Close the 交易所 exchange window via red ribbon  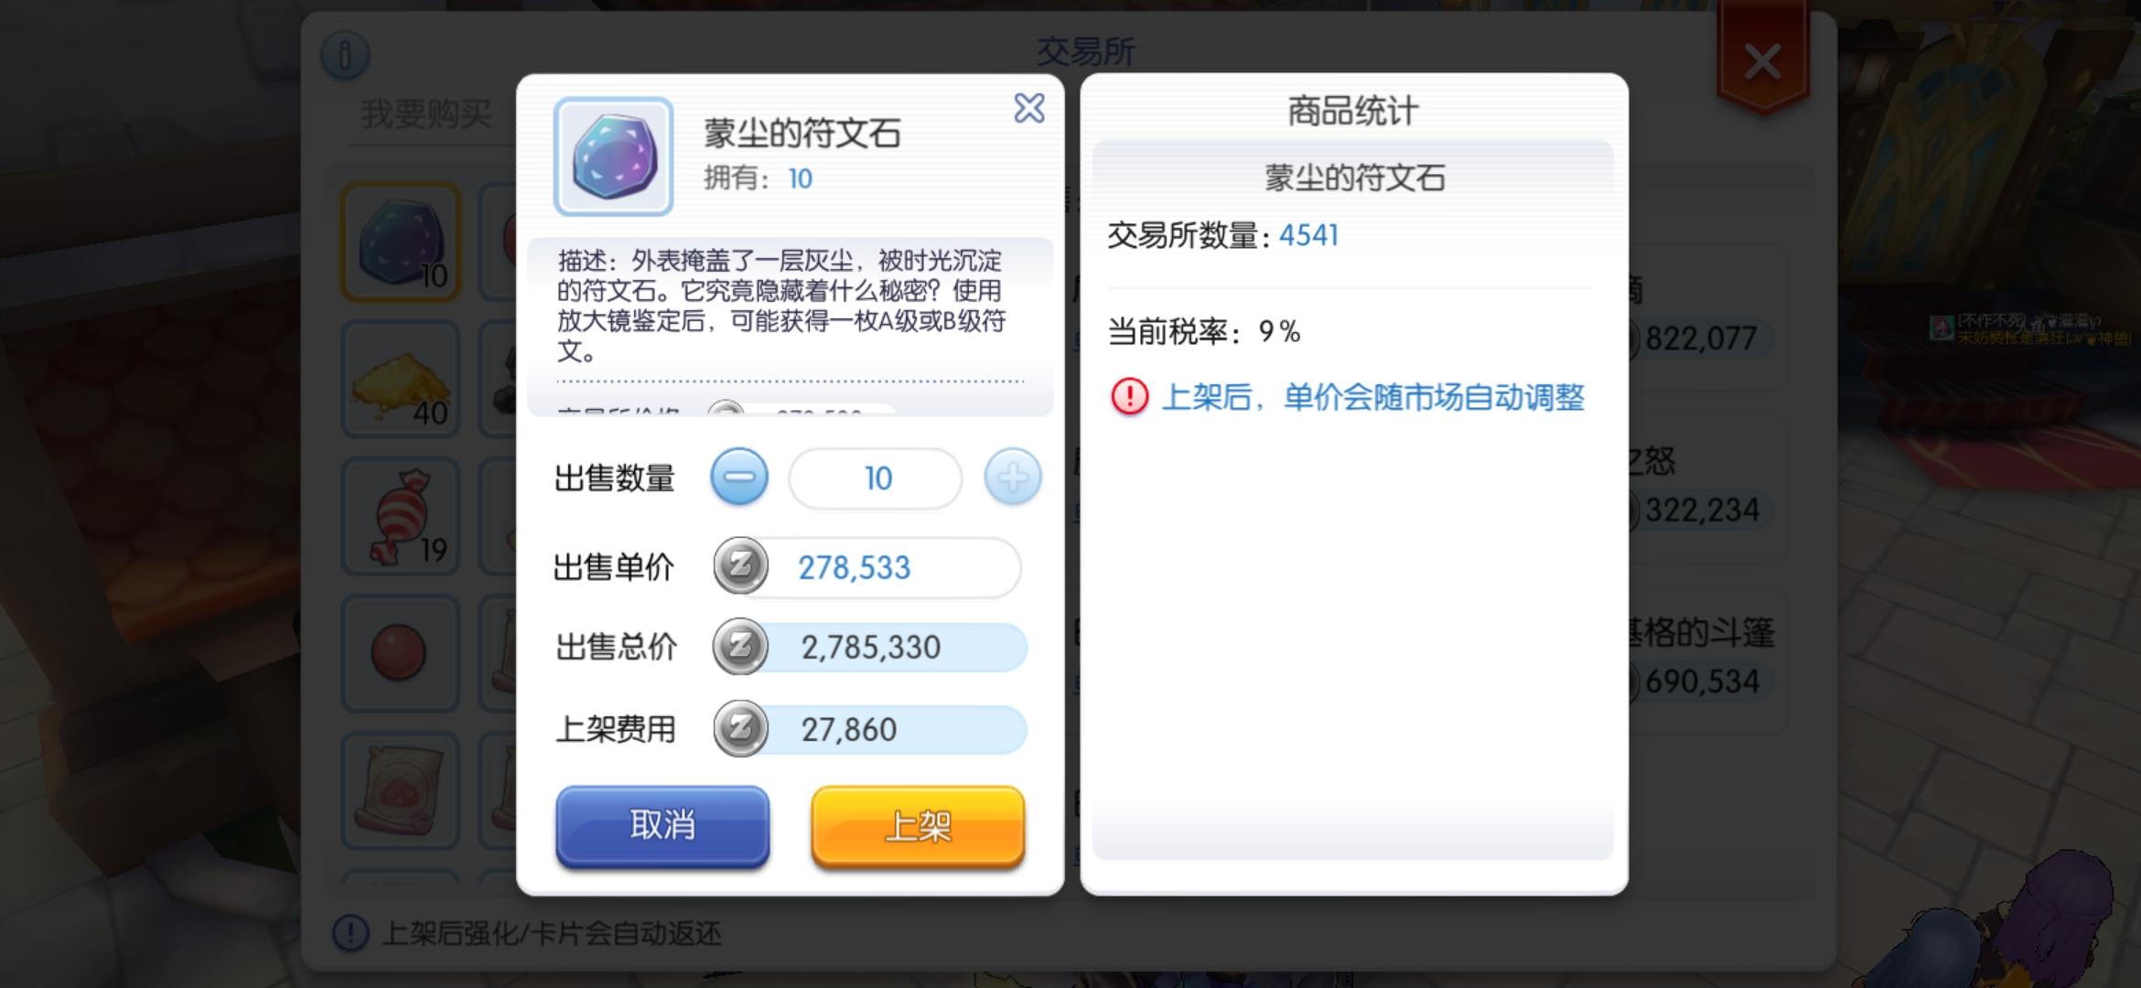tap(1762, 62)
